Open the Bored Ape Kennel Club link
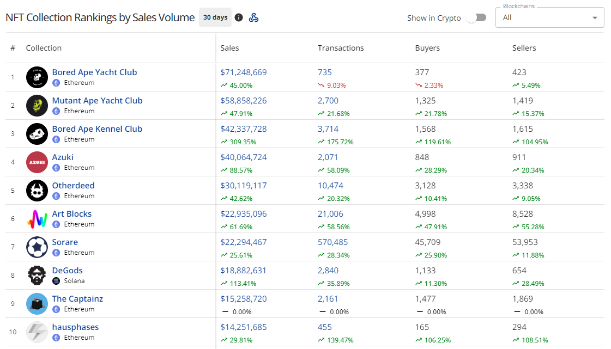The width and height of the screenshot is (611, 349). pyautogui.click(x=97, y=129)
